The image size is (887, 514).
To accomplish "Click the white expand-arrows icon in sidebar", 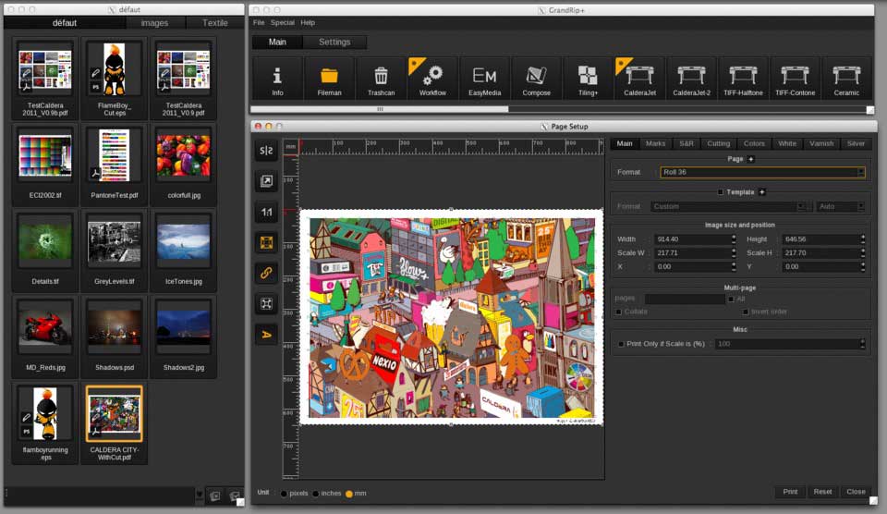I will coord(266,304).
